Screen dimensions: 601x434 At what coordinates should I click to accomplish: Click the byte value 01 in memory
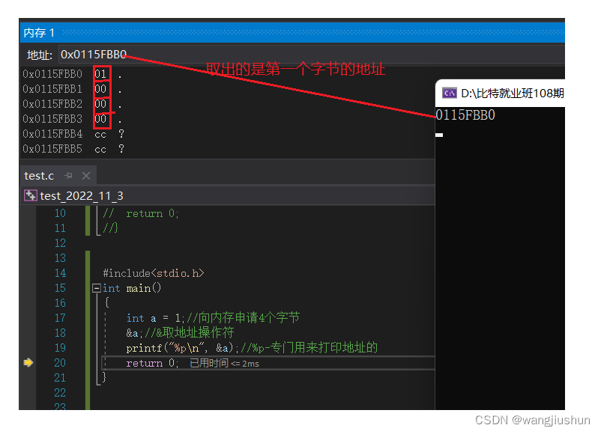coord(100,74)
